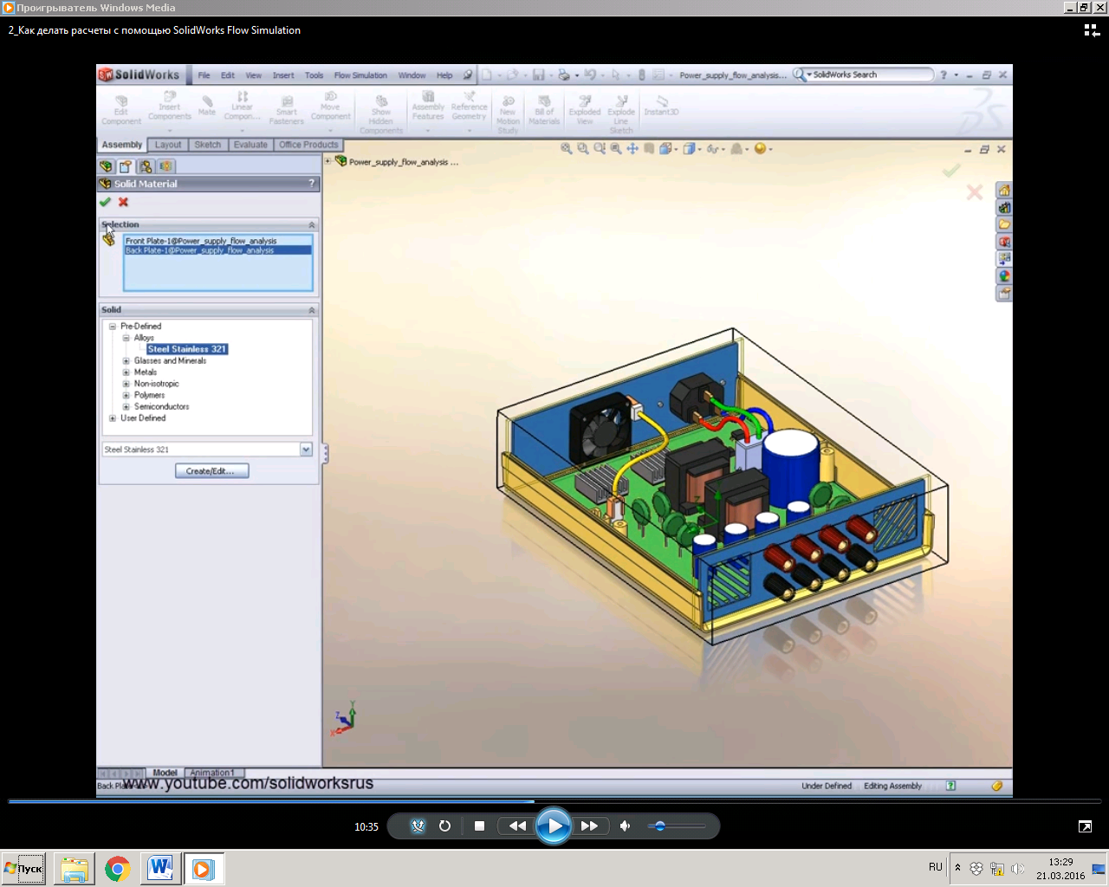Open the View Orientation tool
Image resolution: width=1109 pixels, height=887 pixels.
pyautogui.click(x=665, y=149)
